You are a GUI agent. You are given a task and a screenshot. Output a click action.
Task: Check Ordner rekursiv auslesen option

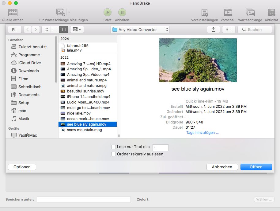[114, 154]
